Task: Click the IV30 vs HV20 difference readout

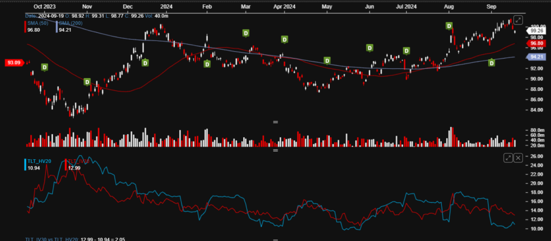Action: tap(74, 239)
